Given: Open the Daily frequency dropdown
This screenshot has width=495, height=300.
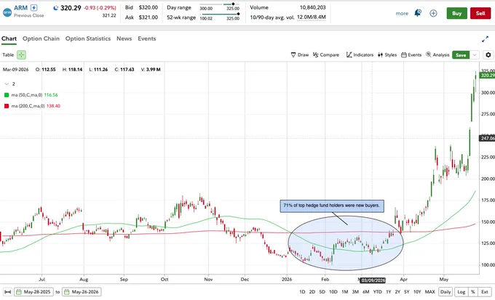Looking at the screenshot, I should tap(445, 292).
